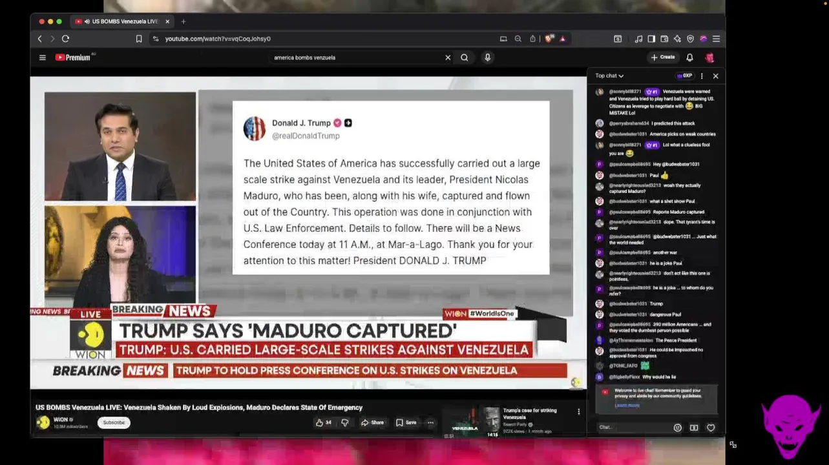Search with your voice microphone
The image size is (829, 465).
click(488, 57)
